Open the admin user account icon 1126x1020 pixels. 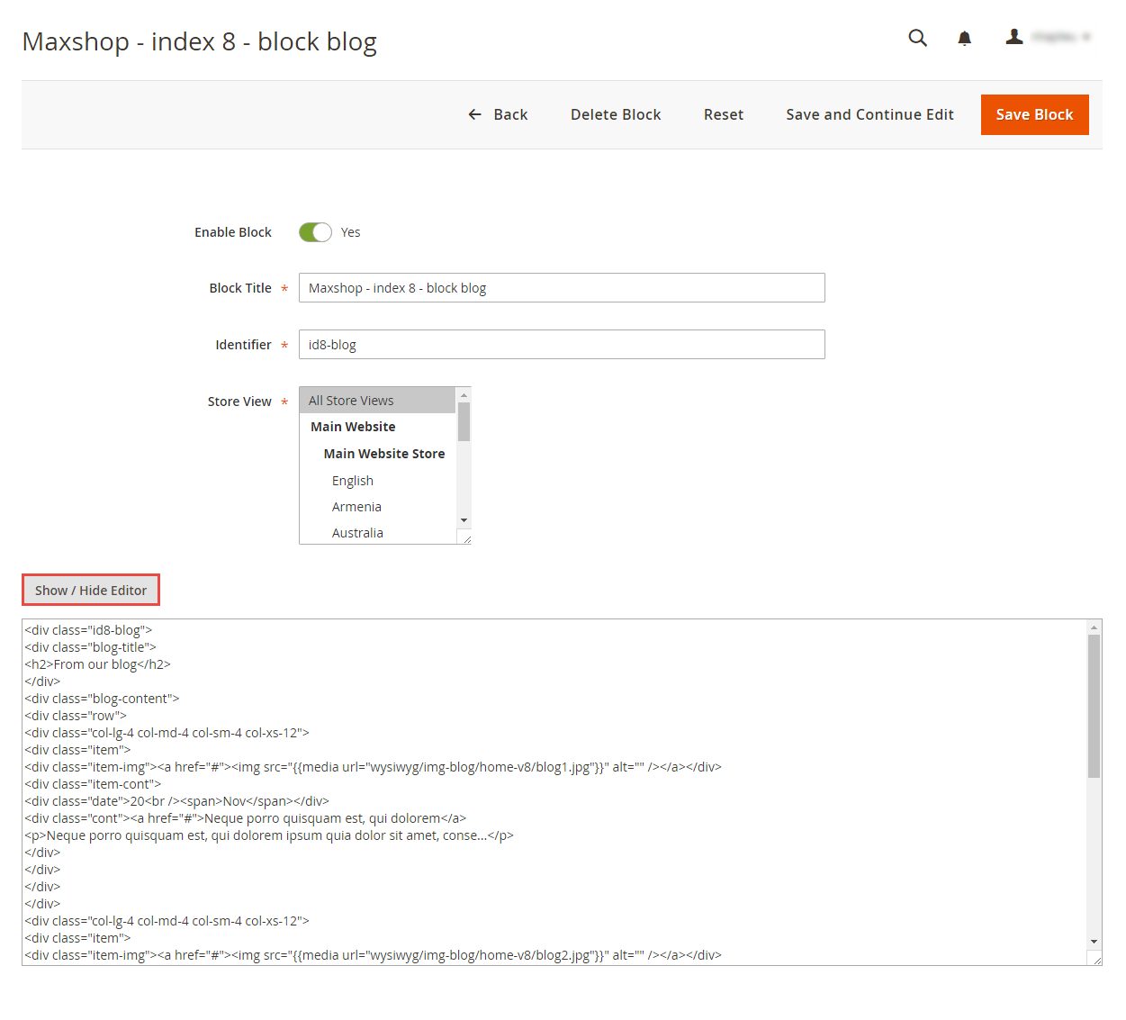click(x=1014, y=37)
